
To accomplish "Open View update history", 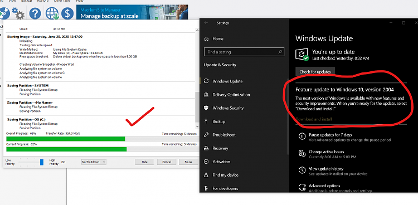I will coord(326,169).
